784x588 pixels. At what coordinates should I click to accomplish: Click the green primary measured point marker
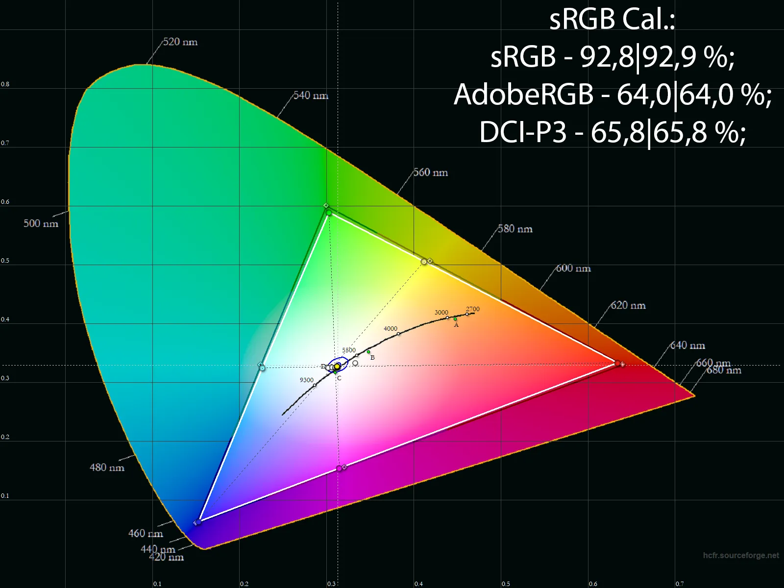[x=329, y=213]
